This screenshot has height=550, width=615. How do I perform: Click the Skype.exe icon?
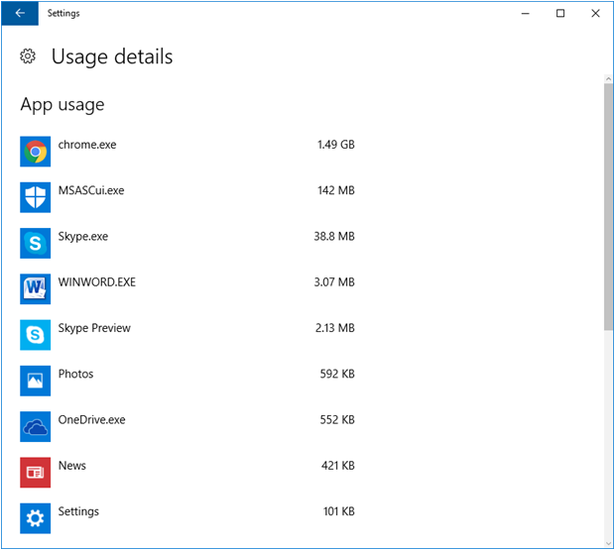tap(36, 243)
